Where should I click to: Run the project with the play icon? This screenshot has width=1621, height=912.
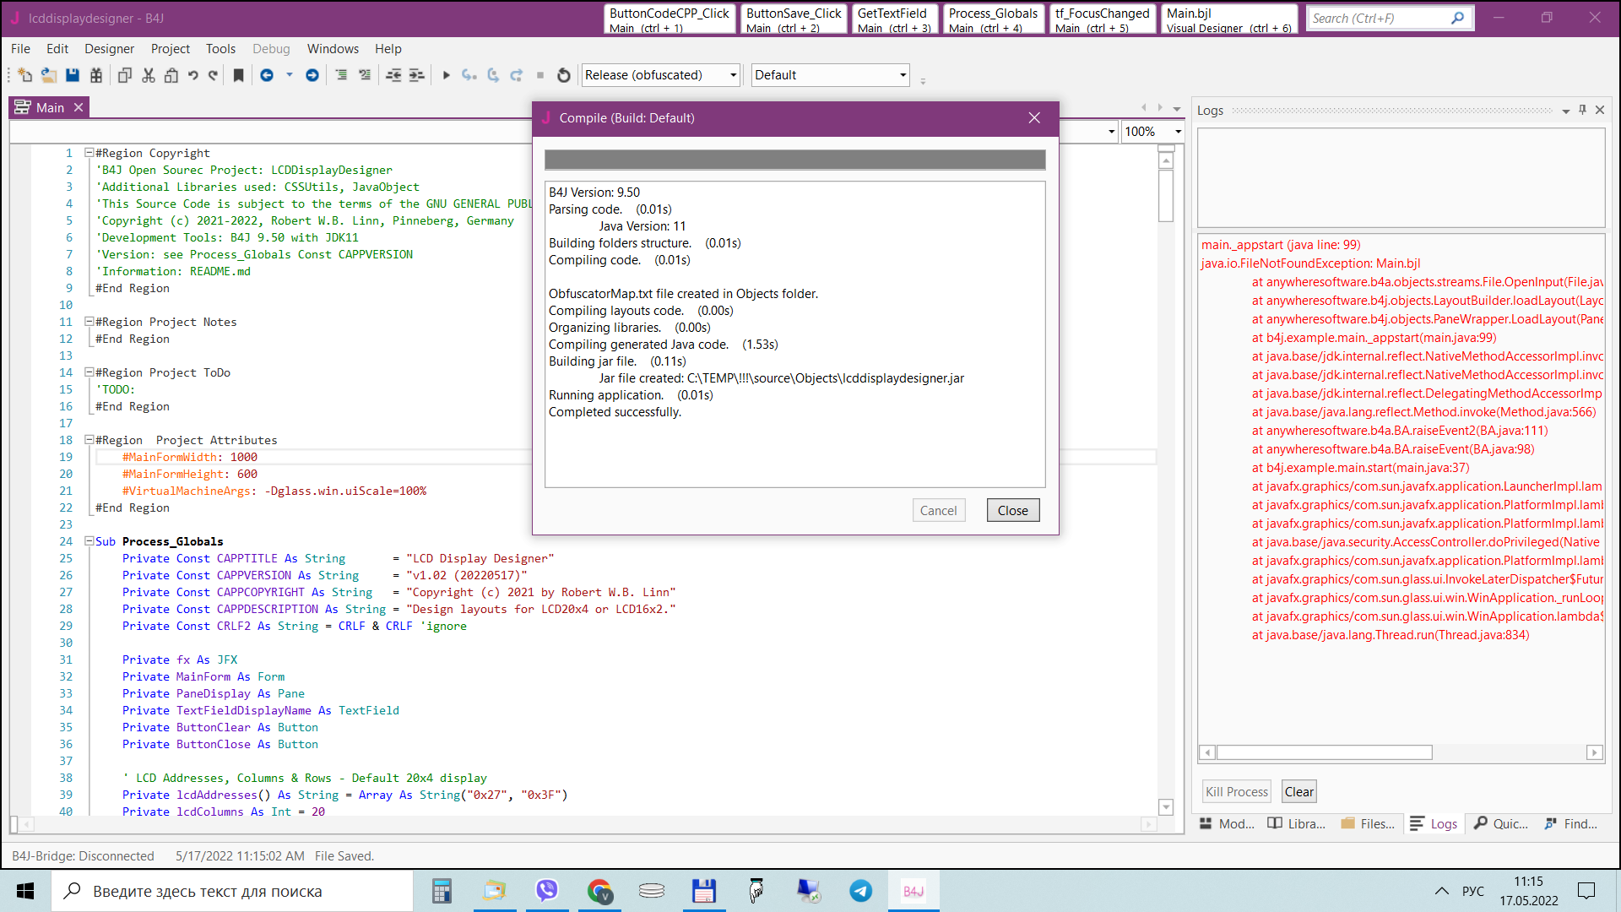point(447,75)
